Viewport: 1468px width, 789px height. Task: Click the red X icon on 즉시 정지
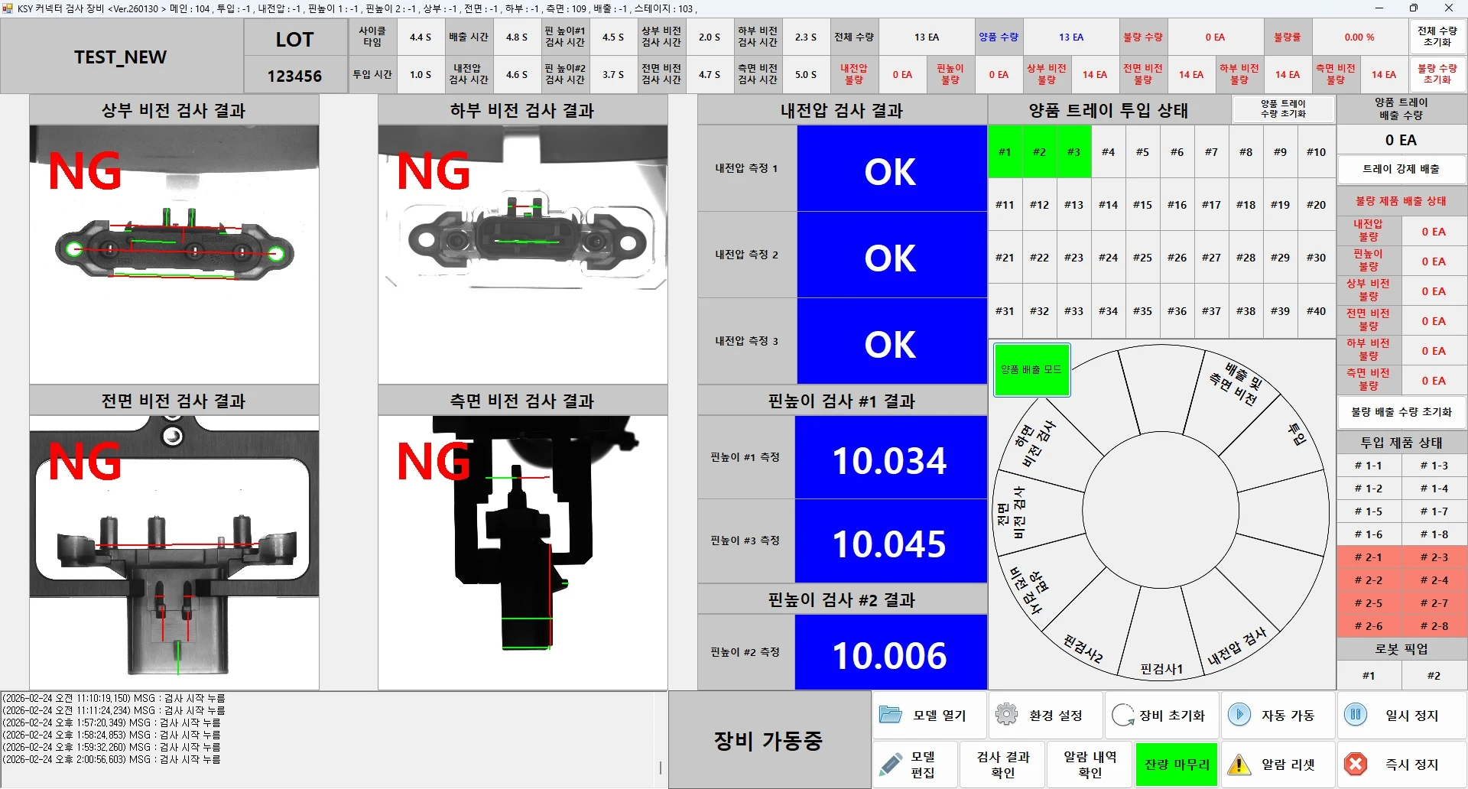(x=1356, y=764)
